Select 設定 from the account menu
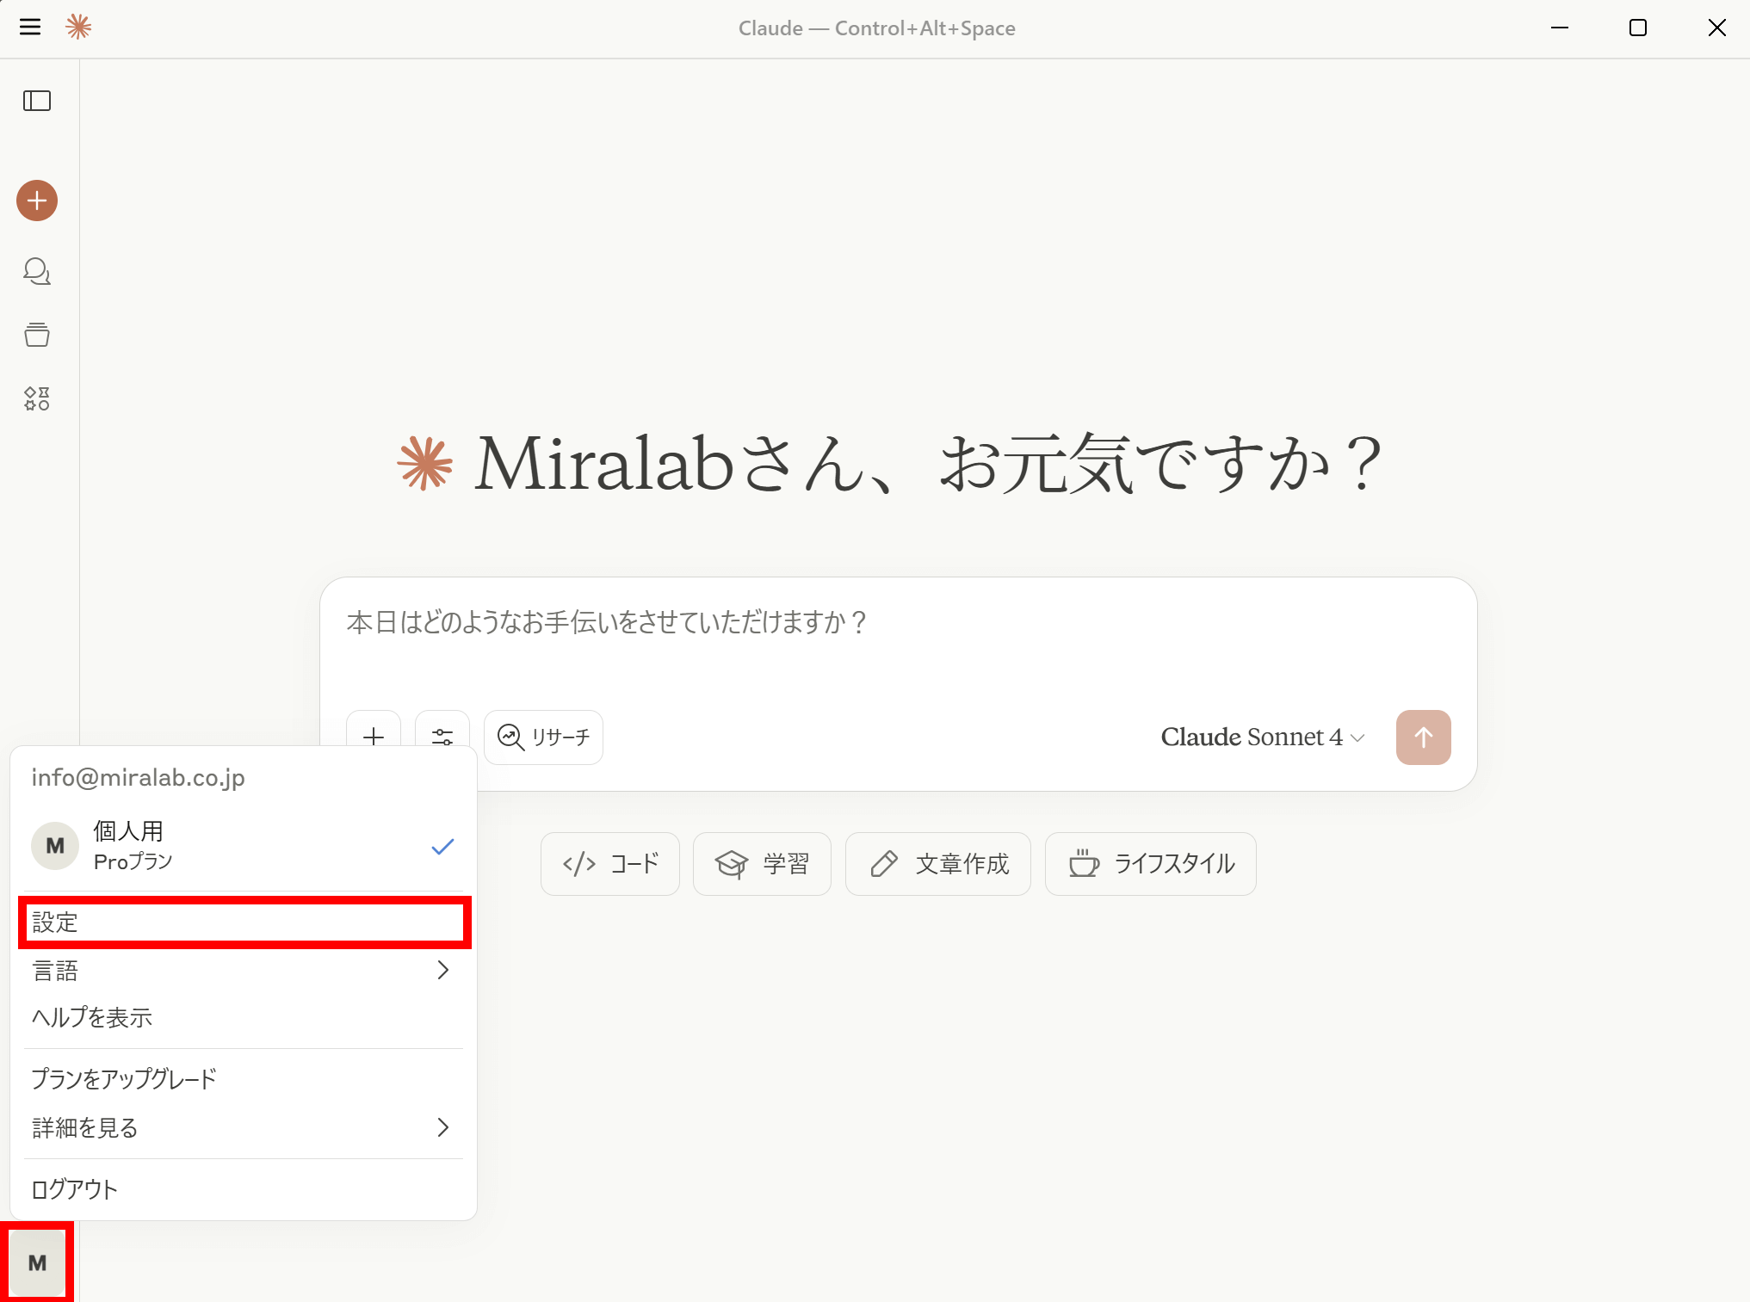Screen dimensions: 1750x1302 click(244, 923)
